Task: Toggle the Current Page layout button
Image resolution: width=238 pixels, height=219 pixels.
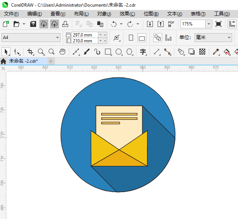Action: (x=168, y=38)
